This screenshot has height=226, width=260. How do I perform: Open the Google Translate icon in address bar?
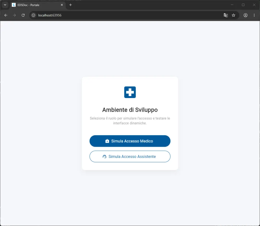click(226, 15)
